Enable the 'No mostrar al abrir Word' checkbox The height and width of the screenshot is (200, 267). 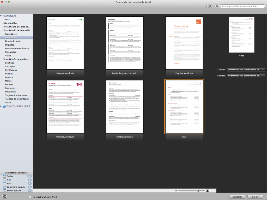[x=30, y=197]
